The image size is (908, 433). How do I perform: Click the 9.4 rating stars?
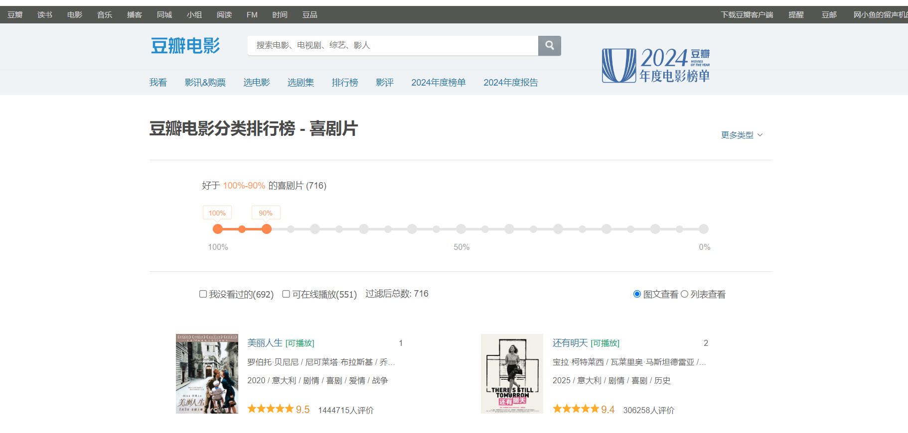tap(576, 409)
